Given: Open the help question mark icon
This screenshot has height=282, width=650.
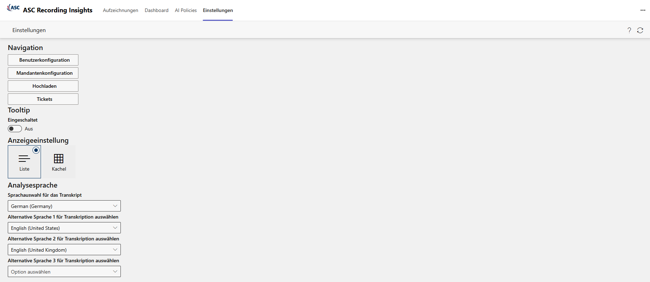Looking at the screenshot, I should [629, 30].
